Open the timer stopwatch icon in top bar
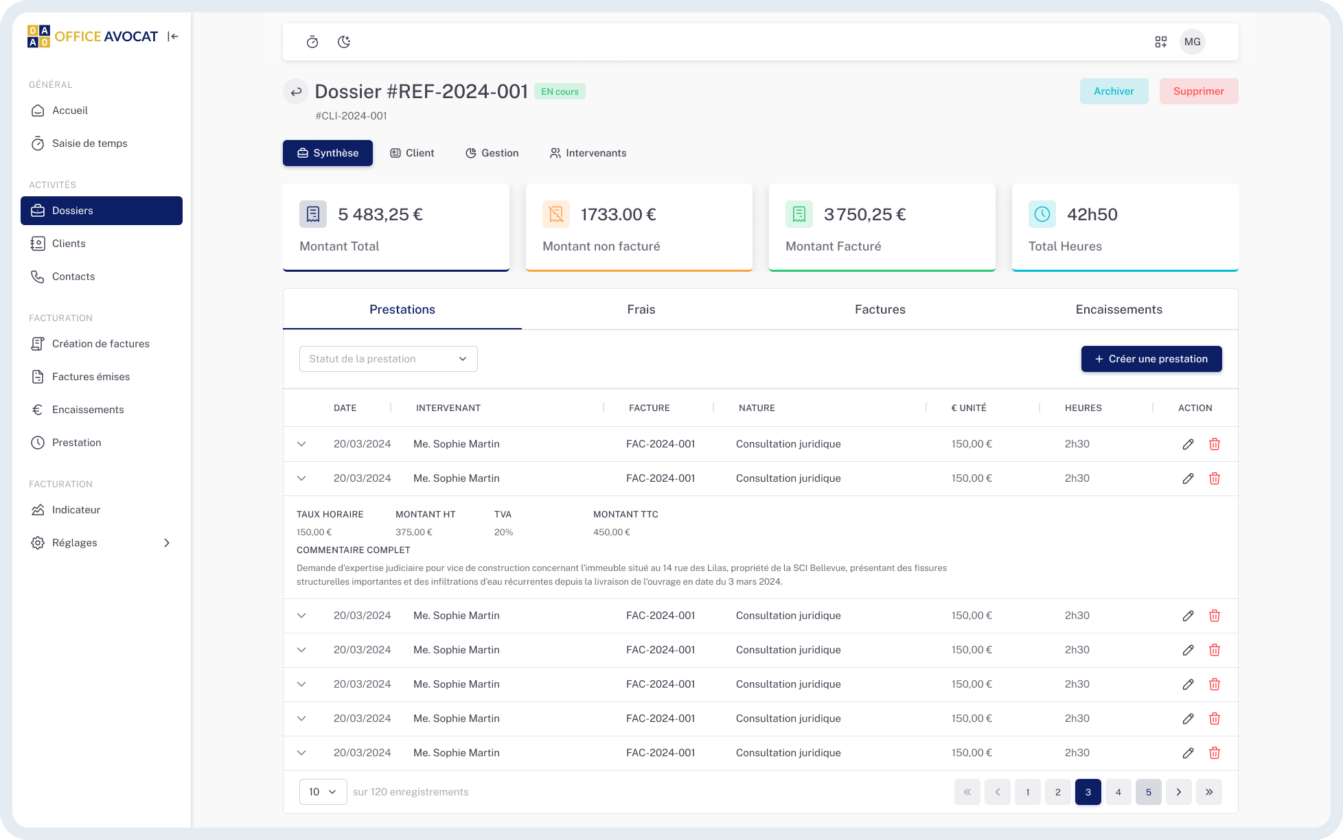The height and width of the screenshot is (840, 1343). (x=312, y=42)
